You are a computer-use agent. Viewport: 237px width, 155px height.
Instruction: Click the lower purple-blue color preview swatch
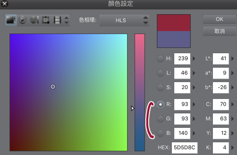(x=174, y=39)
